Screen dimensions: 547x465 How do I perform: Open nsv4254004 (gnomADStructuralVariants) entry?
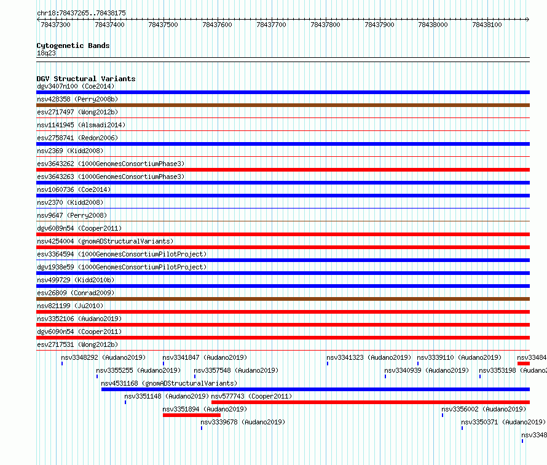click(105, 241)
